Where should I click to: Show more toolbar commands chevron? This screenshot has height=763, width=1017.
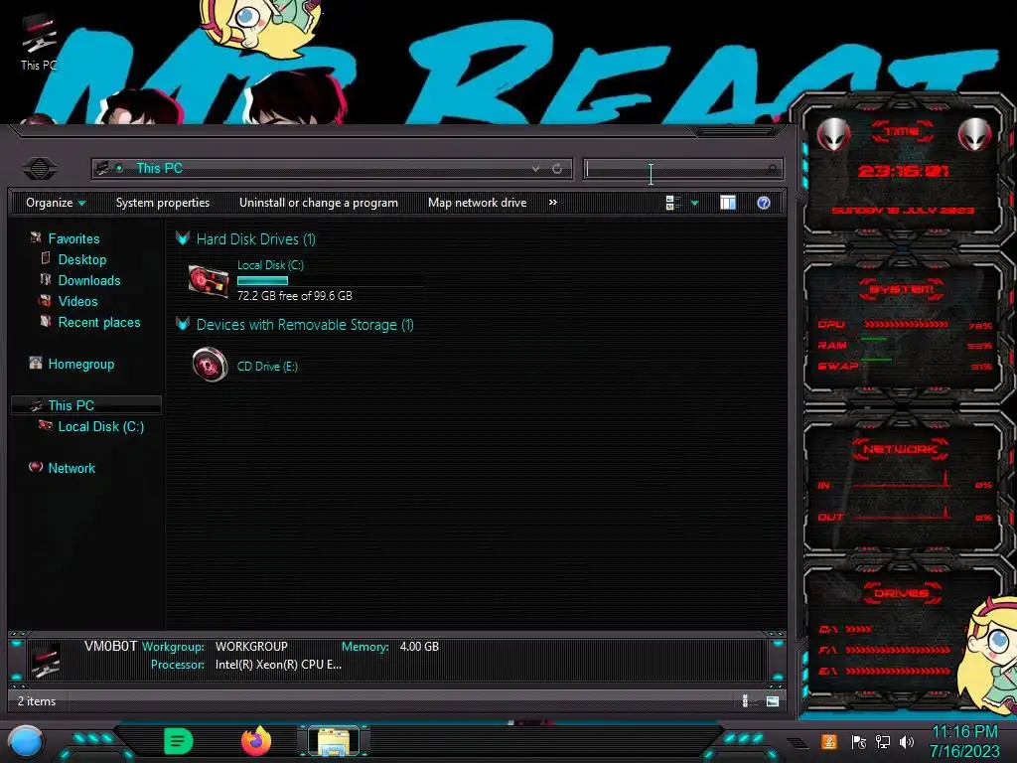pyautogui.click(x=552, y=203)
